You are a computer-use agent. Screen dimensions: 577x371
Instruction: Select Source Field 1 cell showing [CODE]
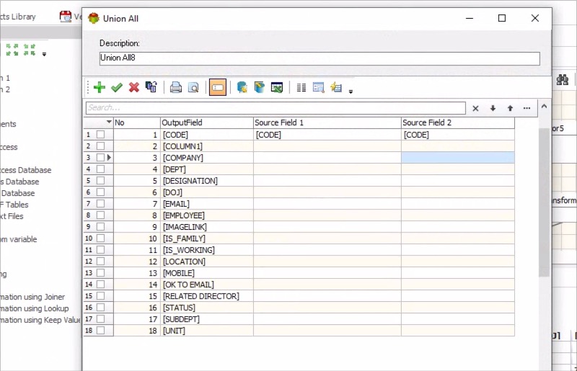[327, 135]
